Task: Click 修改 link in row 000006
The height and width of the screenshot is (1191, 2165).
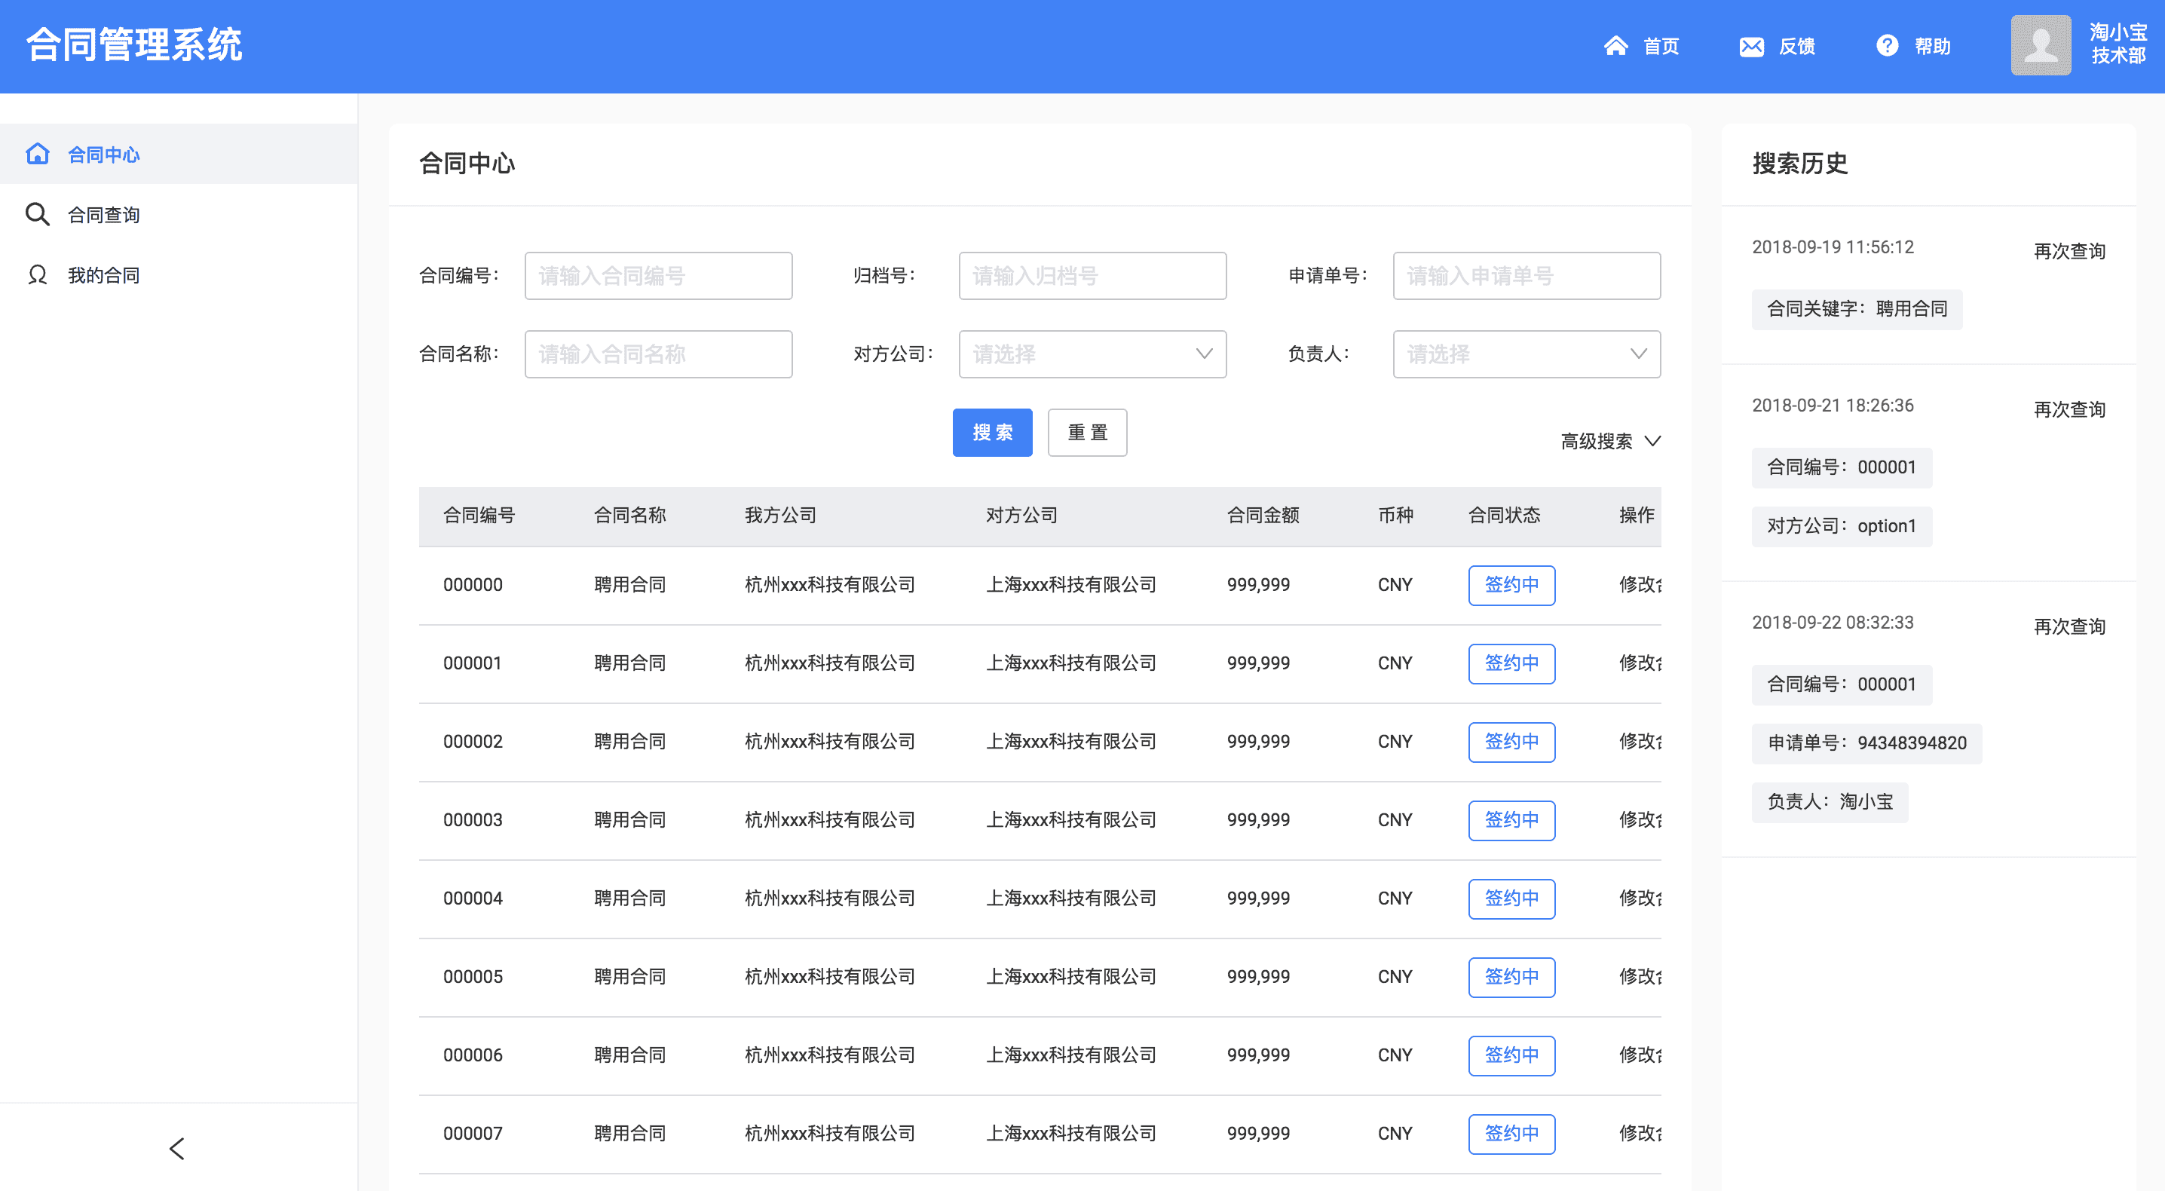Action: tap(1640, 1055)
